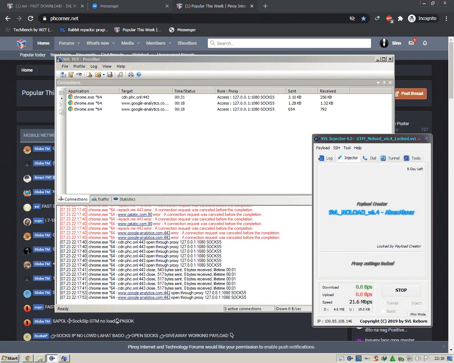454x363 pixels.
Task: Open the proxy checker icon in Proxifier toolbar
Action: (x=120, y=74)
